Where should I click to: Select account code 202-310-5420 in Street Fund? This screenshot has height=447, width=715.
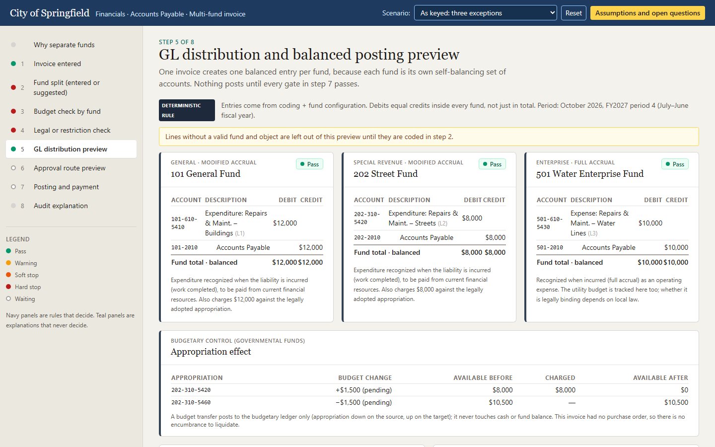(367, 218)
